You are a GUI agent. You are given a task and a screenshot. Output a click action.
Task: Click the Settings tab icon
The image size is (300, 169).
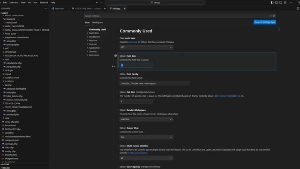[x=111, y=8]
